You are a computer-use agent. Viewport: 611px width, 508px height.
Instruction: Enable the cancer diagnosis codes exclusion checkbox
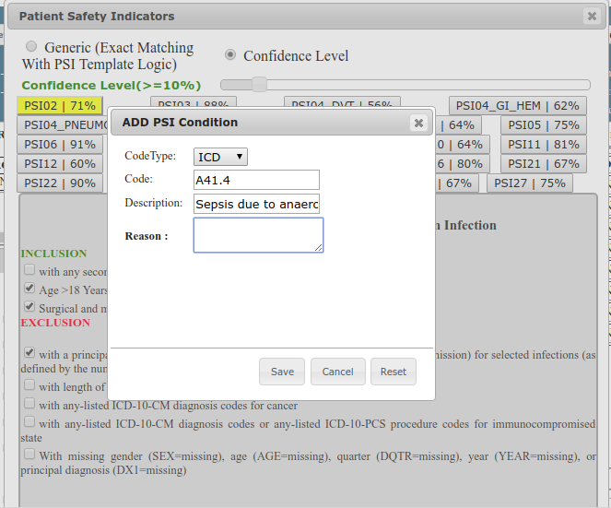click(x=29, y=404)
